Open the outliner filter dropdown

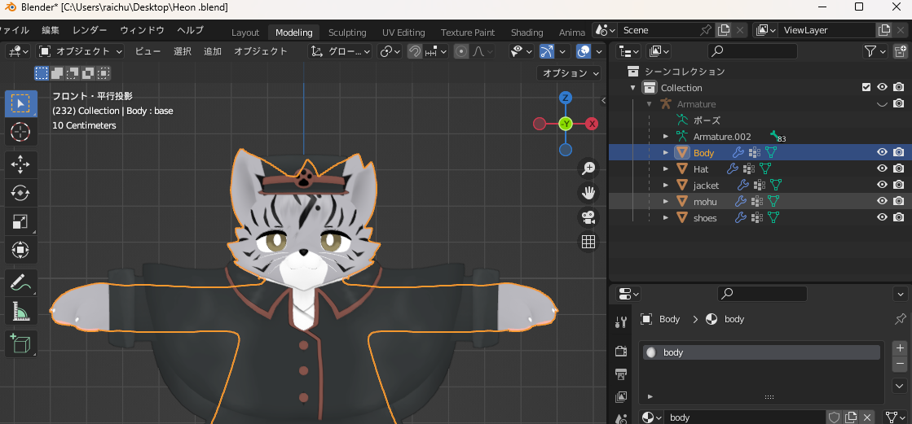[875, 51]
